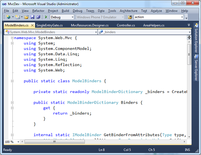Open the Team menu
The width and height of the screenshot is (201, 155).
point(90,11)
